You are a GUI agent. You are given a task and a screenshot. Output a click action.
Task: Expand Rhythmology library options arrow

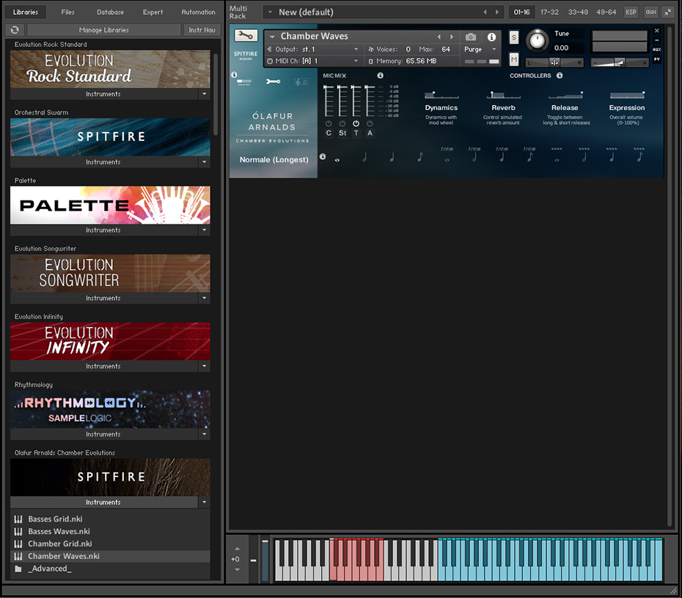(x=204, y=434)
